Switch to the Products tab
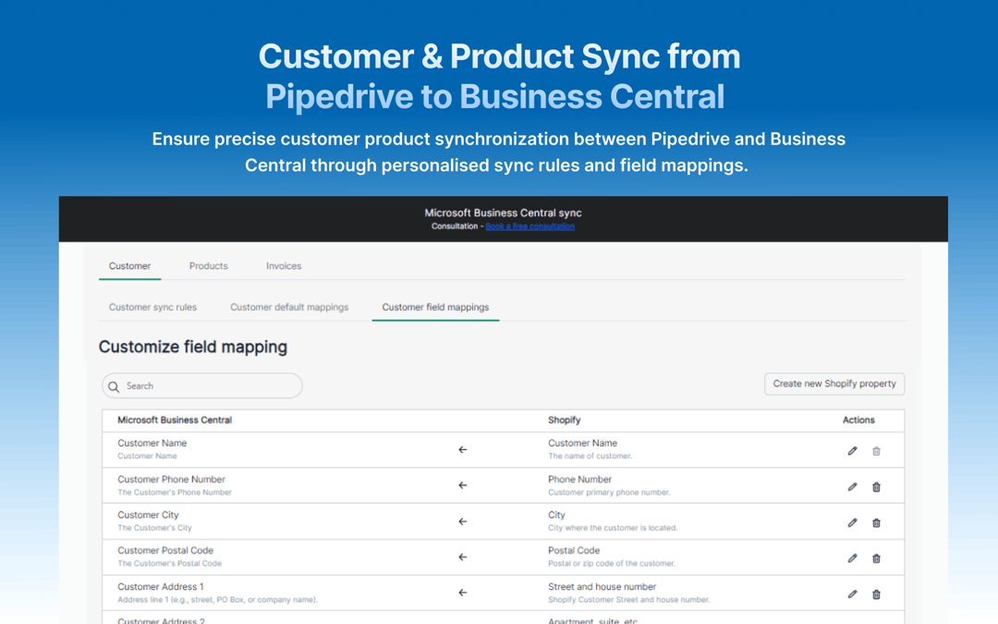The width and height of the screenshot is (998, 624). (208, 265)
